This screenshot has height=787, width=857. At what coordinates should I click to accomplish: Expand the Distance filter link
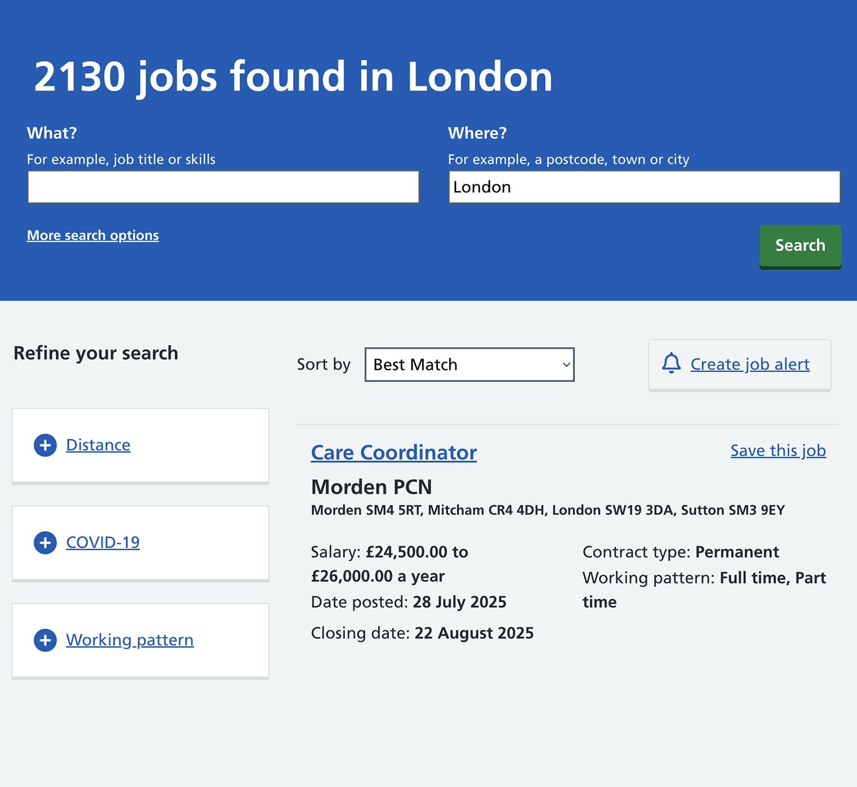tap(98, 445)
